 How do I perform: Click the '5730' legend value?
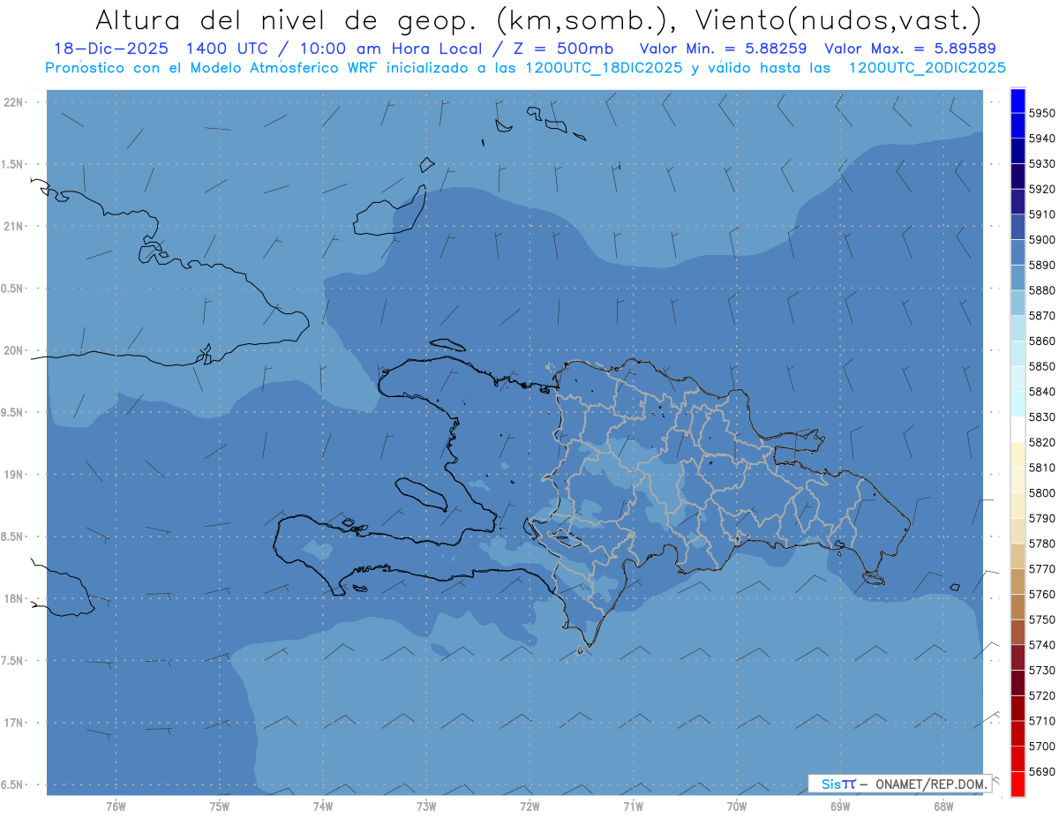[x=1041, y=670]
